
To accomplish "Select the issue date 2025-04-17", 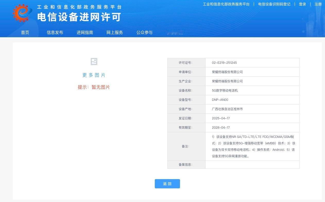I will coord(221,118).
